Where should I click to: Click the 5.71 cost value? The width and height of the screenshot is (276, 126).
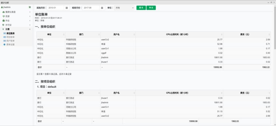pos(268,44)
